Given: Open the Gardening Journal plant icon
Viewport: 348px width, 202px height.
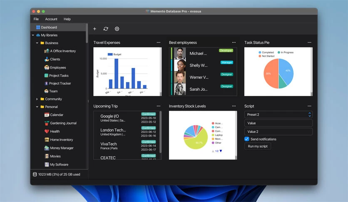Looking at the screenshot, I should (47, 123).
